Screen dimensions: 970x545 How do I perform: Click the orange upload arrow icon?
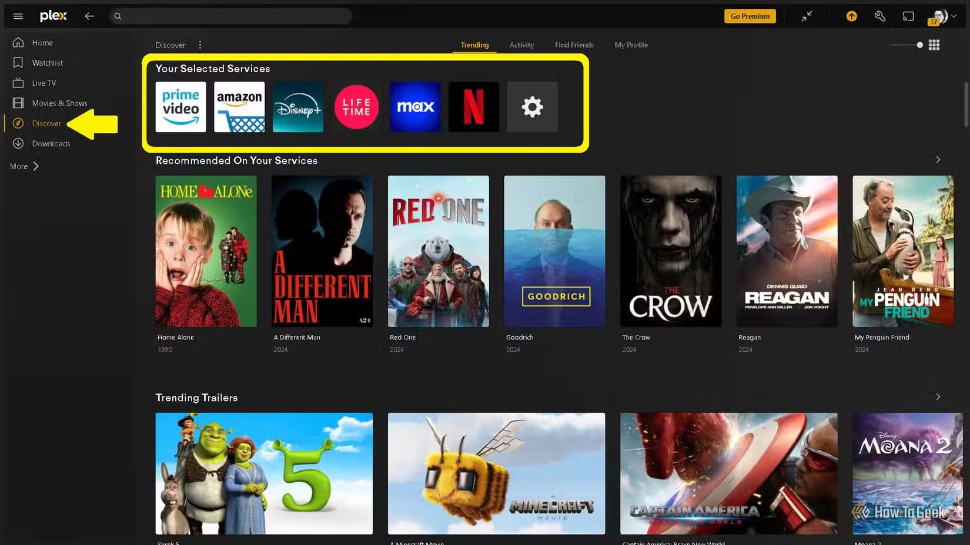(851, 16)
